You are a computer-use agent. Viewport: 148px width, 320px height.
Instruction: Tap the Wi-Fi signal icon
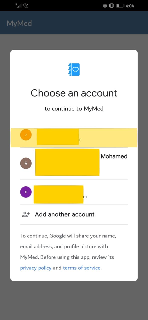(25, 5)
